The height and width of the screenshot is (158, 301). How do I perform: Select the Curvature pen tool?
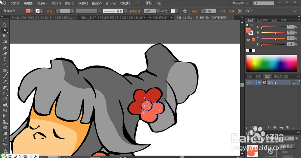(x=5, y=53)
